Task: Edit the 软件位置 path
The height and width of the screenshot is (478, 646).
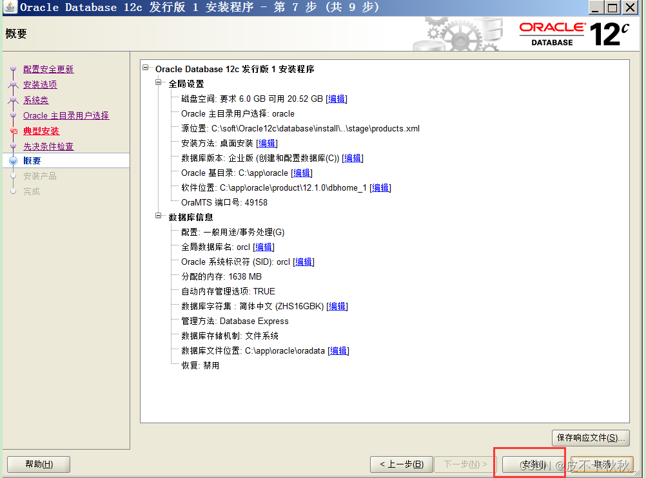Action: pos(380,187)
